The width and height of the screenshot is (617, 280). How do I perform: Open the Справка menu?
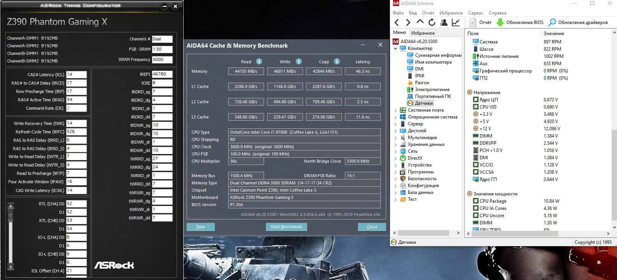pos(498,13)
